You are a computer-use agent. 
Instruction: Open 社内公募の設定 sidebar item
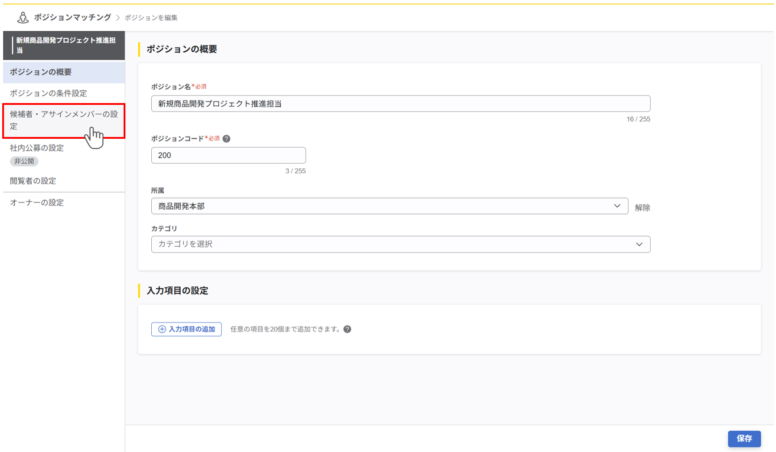pyautogui.click(x=37, y=148)
